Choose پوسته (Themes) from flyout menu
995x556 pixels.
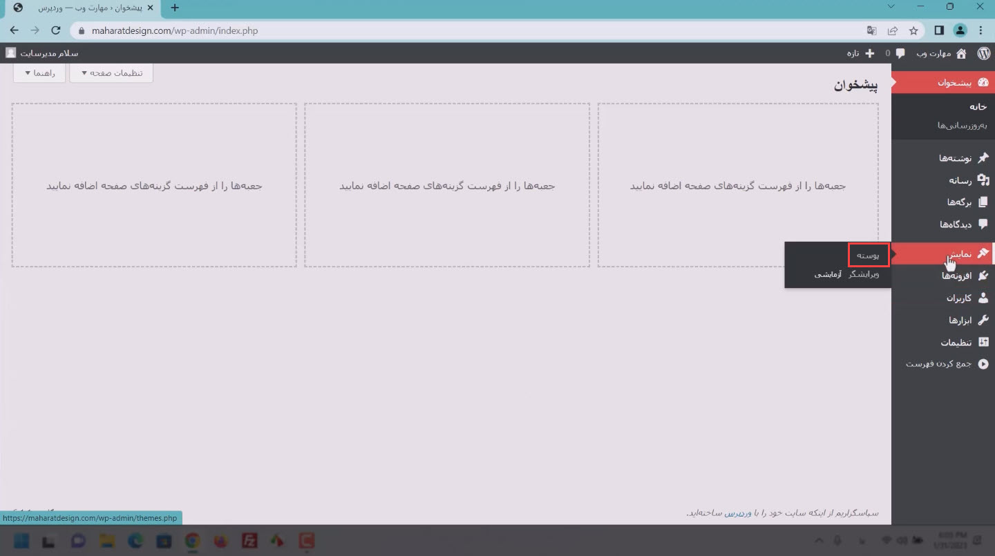pyautogui.click(x=868, y=255)
